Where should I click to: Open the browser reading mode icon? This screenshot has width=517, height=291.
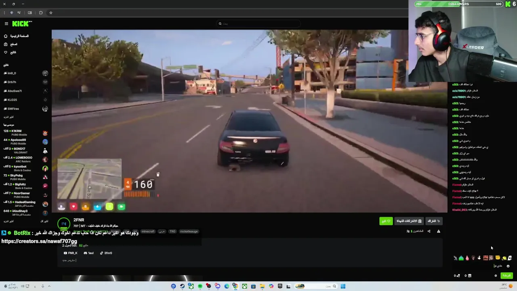pyautogui.click(x=29, y=13)
